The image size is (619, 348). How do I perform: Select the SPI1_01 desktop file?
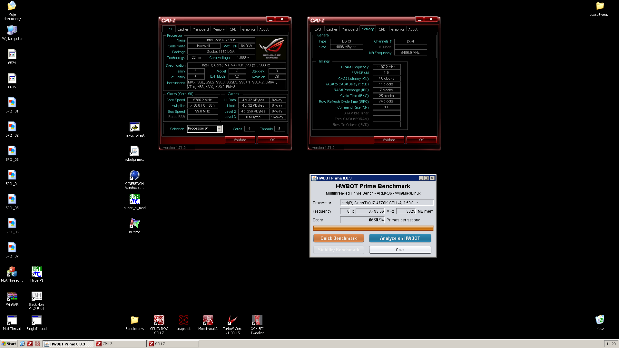[x=12, y=105]
